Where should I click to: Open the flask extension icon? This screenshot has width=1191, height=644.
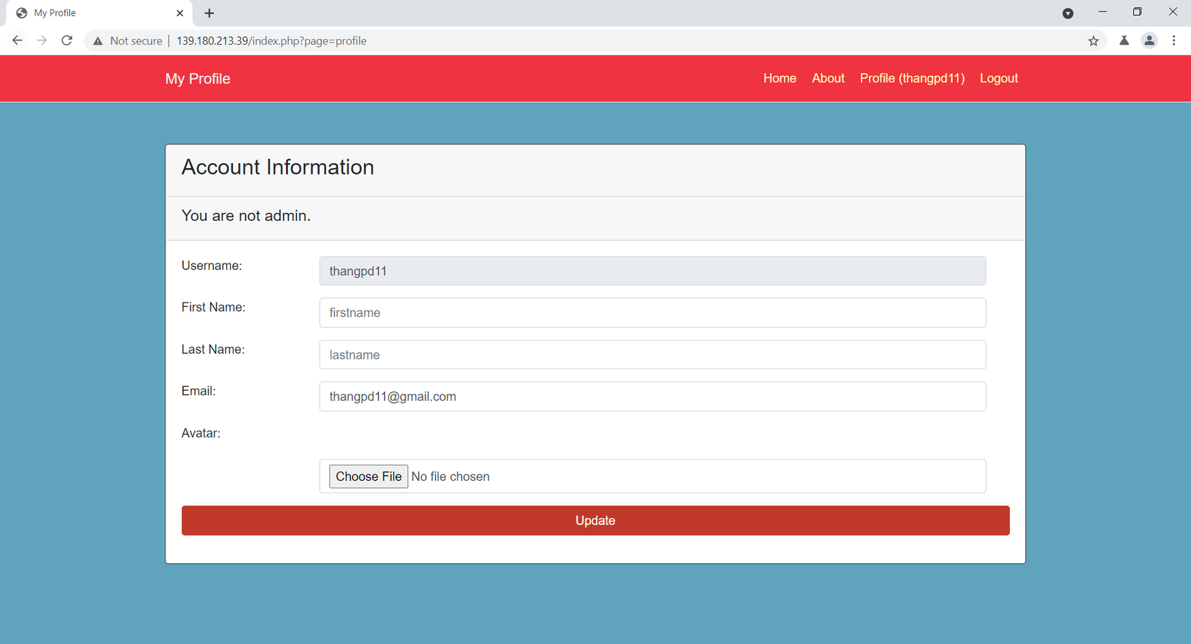pyautogui.click(x=1124, y=41)
